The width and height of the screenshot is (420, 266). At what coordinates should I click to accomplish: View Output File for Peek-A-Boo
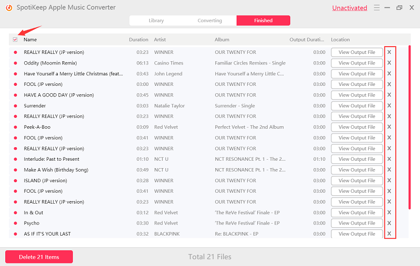[x=357, y=127]
